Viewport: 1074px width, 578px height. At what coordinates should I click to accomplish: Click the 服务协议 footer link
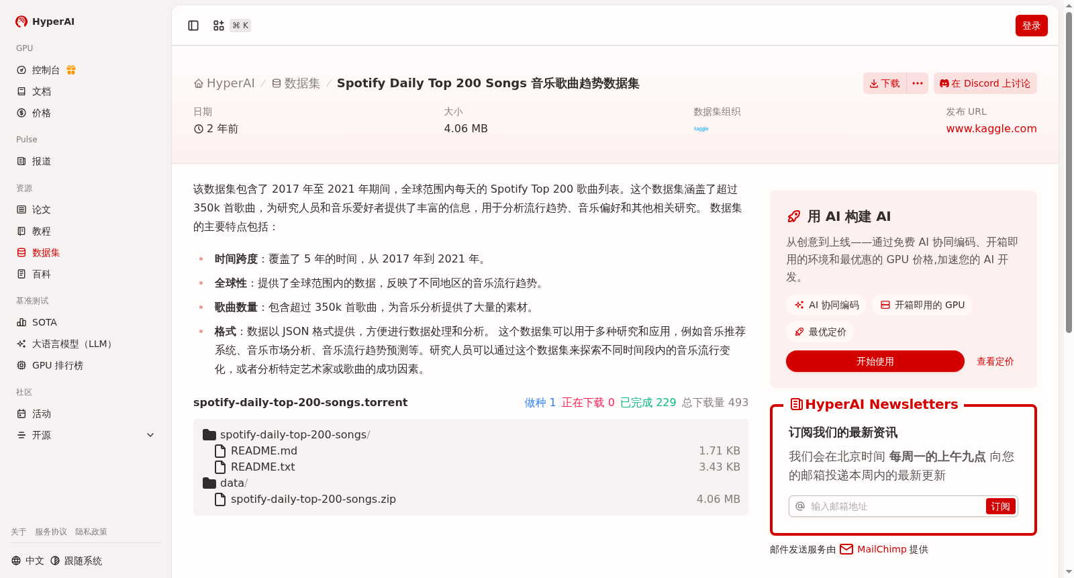[51, 532]
